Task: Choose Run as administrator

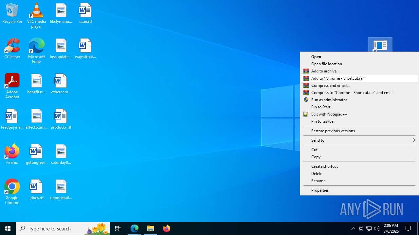Action: coord(359,100)
